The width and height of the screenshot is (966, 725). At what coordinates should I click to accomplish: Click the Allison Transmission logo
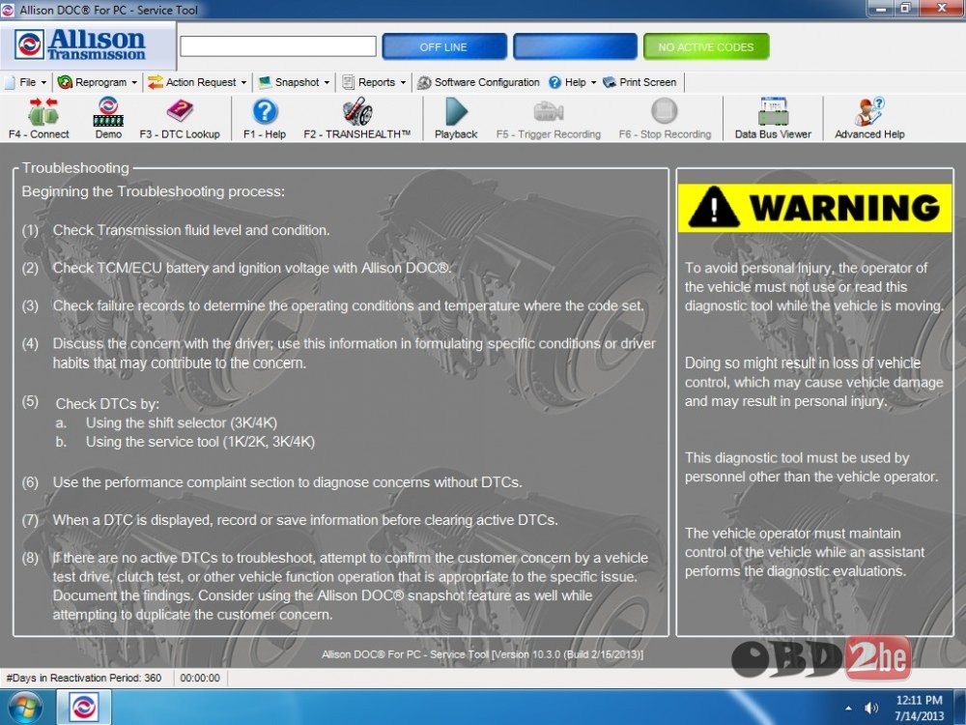point(80,44)
